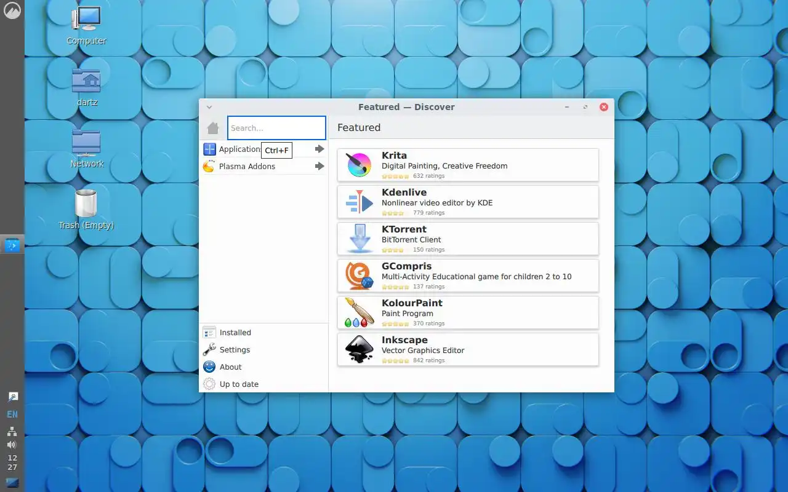Open the Discover window menu chevron

click(x=209, y=107)
